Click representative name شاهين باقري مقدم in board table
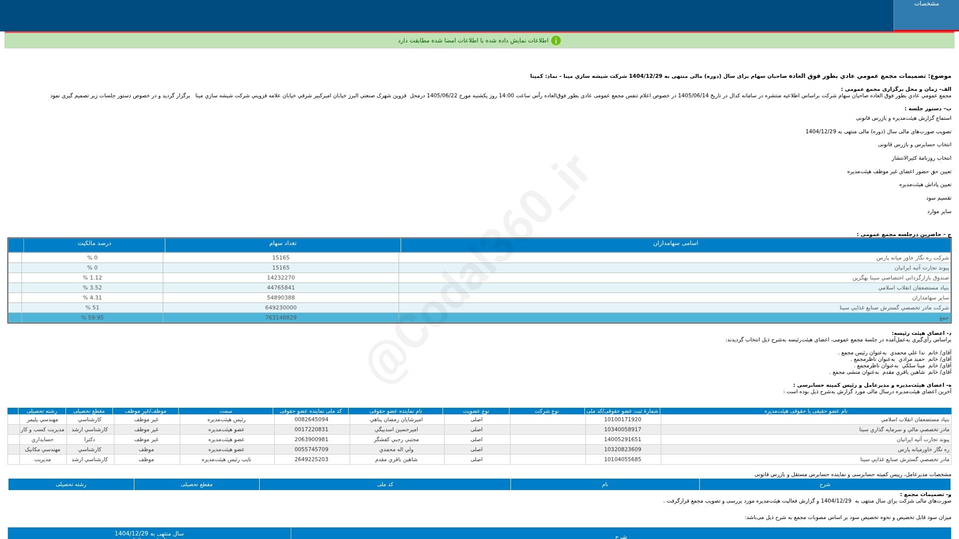Screen dimensions: 959x539 pyautogui.click(x=396, y=460)
